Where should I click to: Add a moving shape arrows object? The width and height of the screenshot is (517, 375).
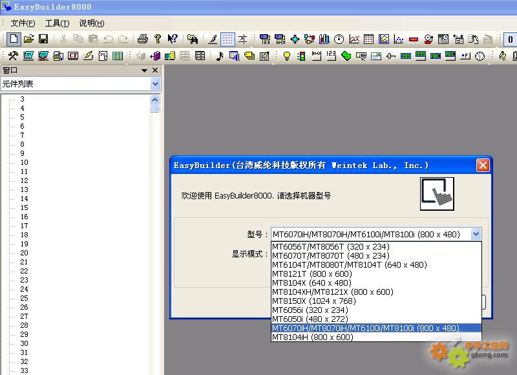295,39
